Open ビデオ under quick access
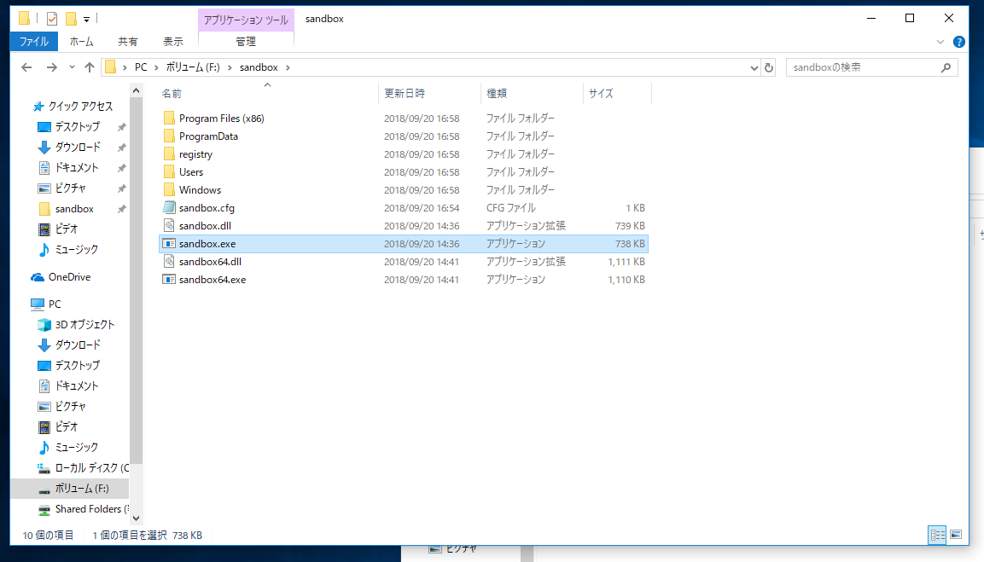The height and width of the screenshot is (562, 984). click(67, 229)
